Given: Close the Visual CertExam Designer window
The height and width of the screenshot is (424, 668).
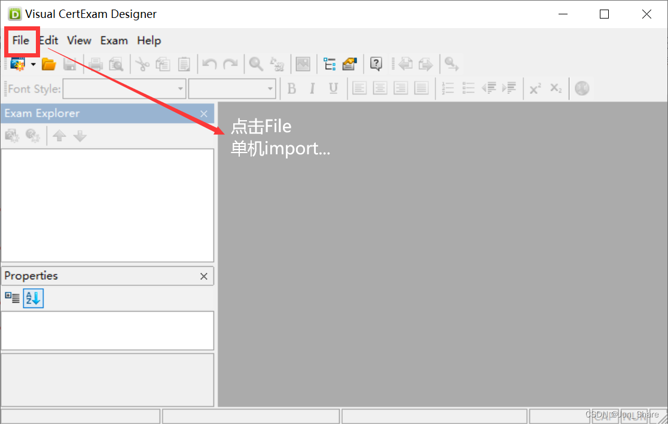Looking at the screenshot, I should 646,14.
